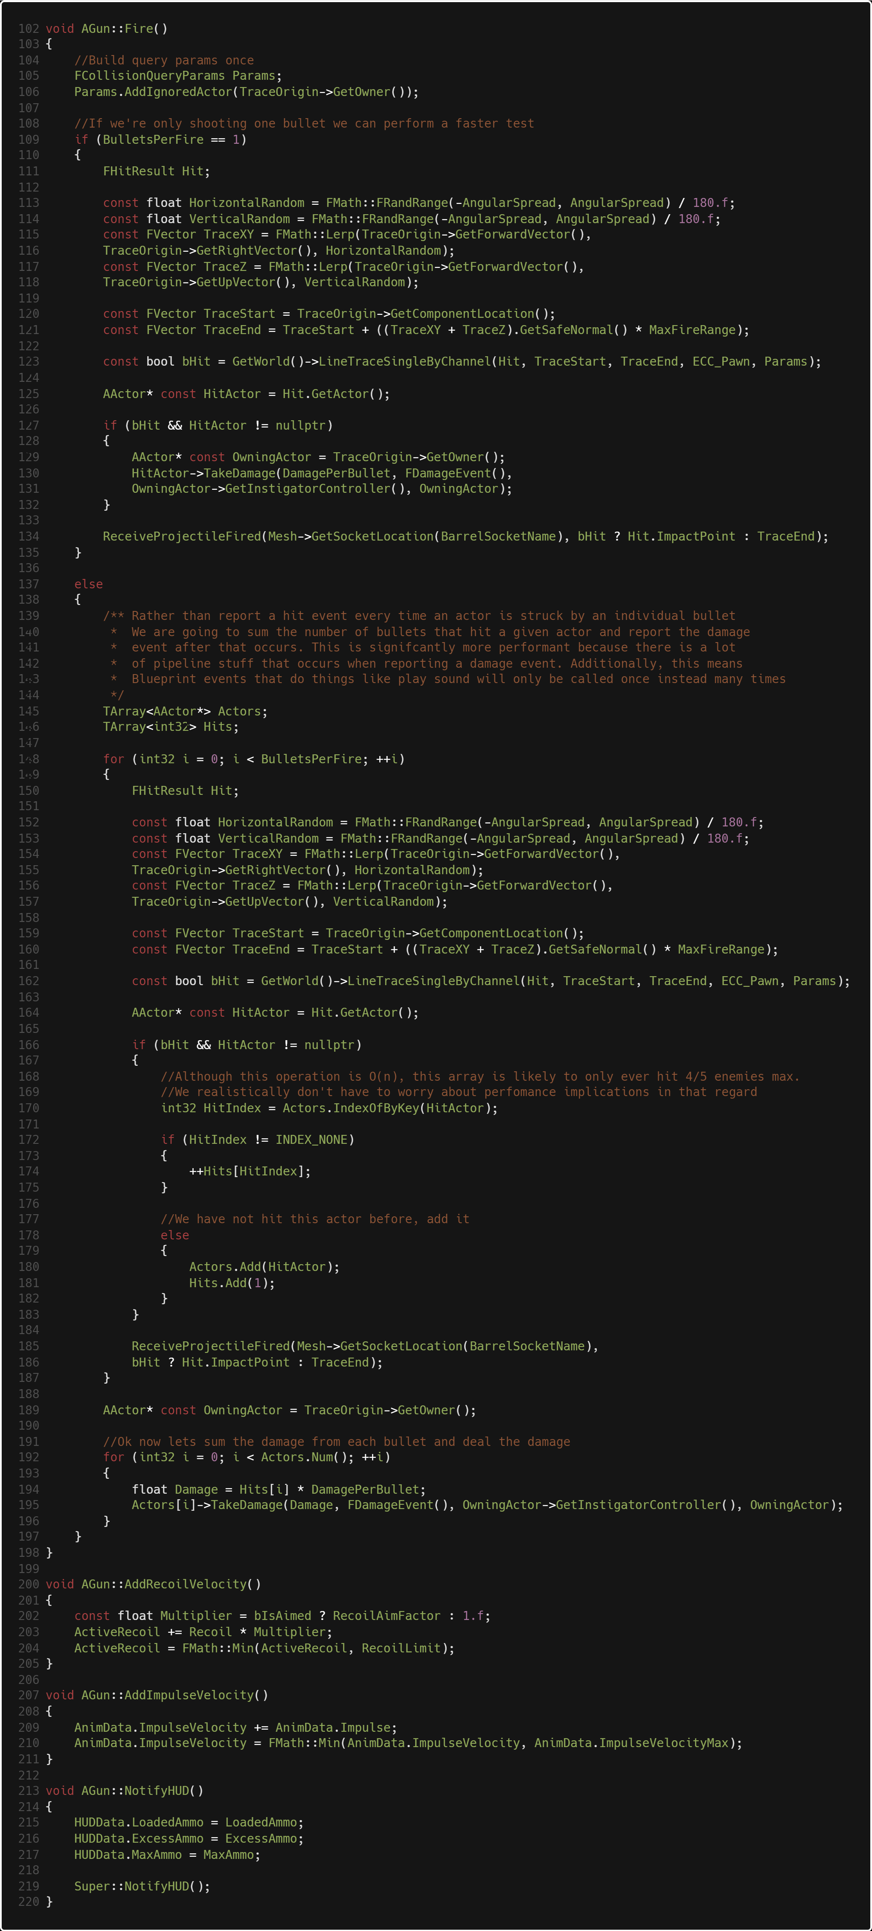The height and width of the screenshot is (1931, 872).
Task: Click comment 'Ok now lets sum the damage'
Action: (337, 1442)
